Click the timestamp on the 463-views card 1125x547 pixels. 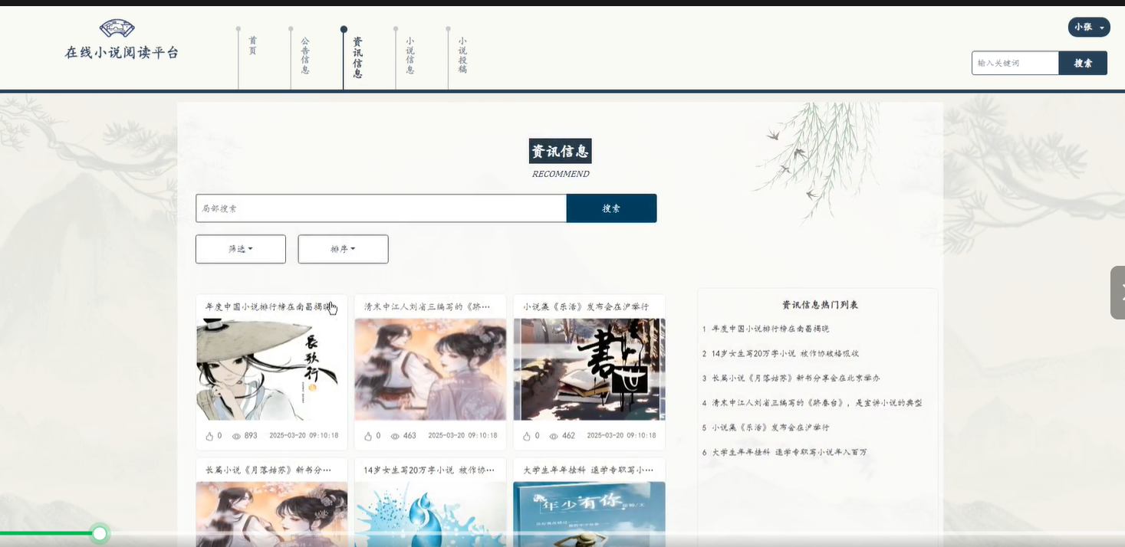(462, 435)
